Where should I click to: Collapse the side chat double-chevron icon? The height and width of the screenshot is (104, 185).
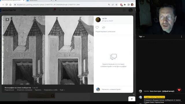134,94
